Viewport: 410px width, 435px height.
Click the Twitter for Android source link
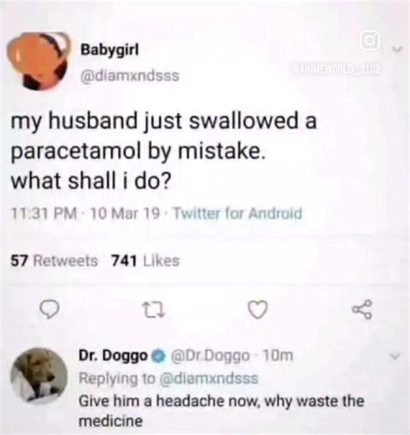[238, 214]
